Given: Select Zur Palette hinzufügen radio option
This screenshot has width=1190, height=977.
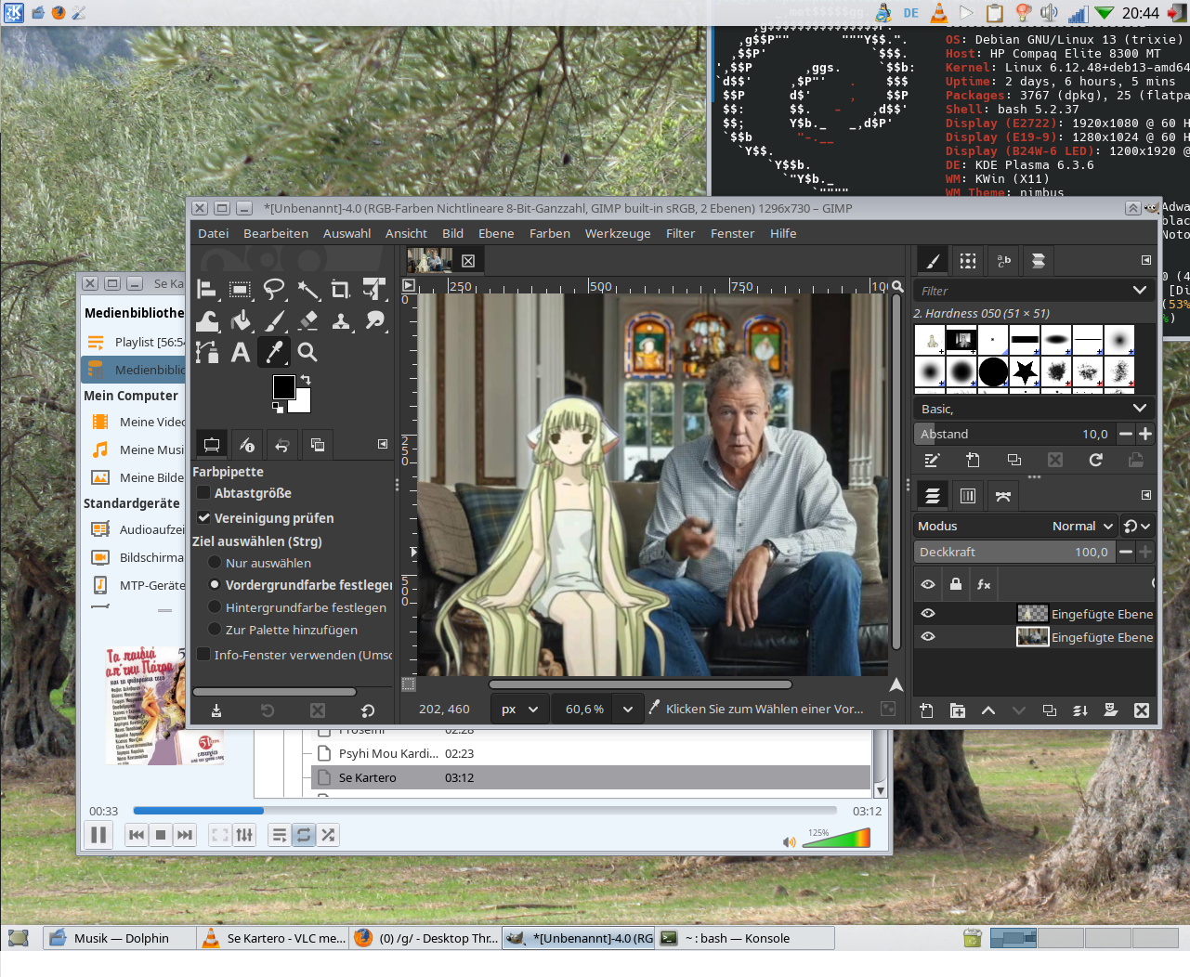Looking at the screenshot, I should pos(215,630).
